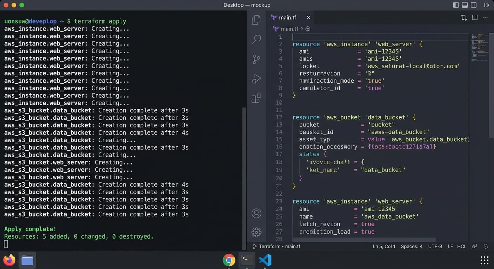Open the Explorer view in the activity bar
This screenshot has width=494, height=269.
pyautogui.click(x=256, y=20)
